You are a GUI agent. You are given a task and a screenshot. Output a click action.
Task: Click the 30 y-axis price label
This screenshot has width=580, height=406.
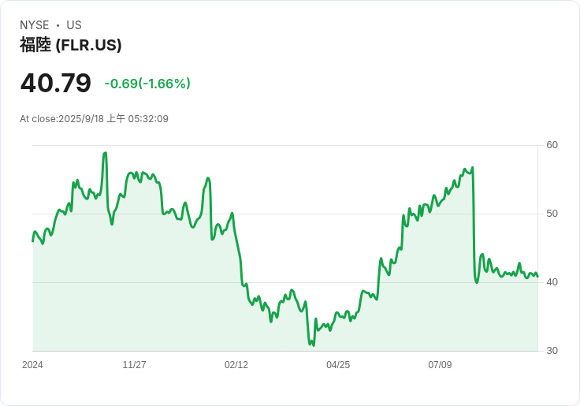point(552,351)
